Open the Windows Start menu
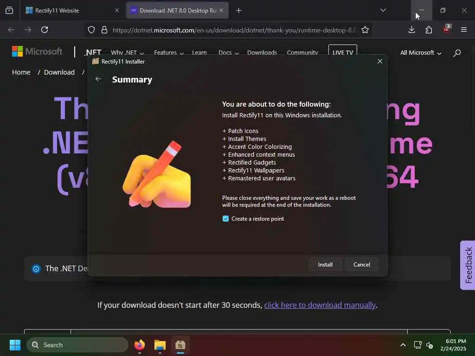The width and height of the screenshot is (475, 356). [15, 345]
